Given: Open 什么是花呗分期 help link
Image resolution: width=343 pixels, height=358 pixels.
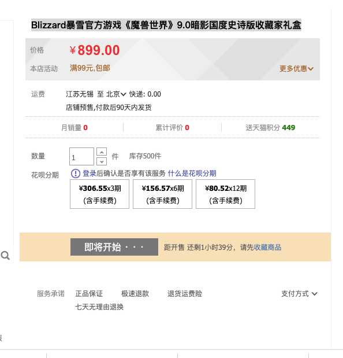Looking at the screenshot, I should [x=192, y=174].
